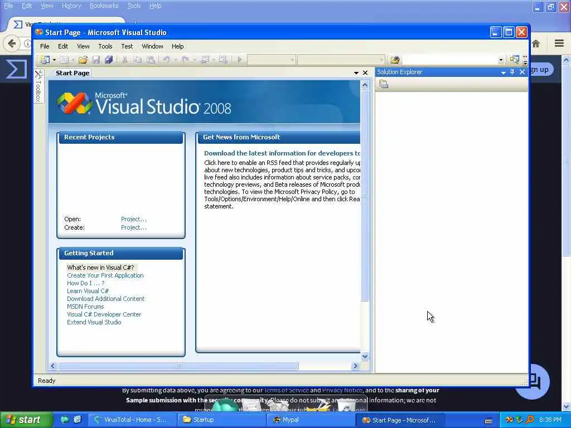Viewport: 571px width, 428px height.
Task: Toggle Solution Explorer auto-hide pin
Action: pos(512,72)
